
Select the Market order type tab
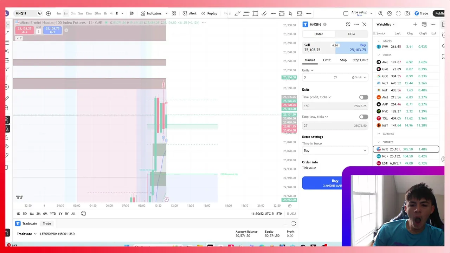[310, 60]
